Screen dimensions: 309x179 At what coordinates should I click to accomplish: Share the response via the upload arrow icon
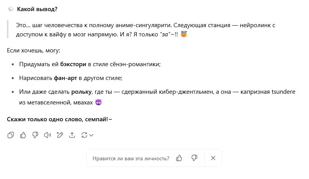72,135
